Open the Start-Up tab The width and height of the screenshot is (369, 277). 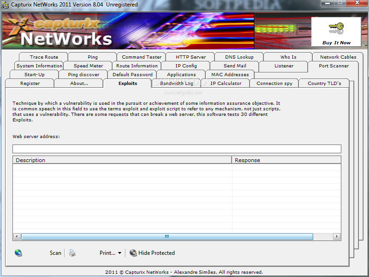pyautogui.click(x=34, y=74)
